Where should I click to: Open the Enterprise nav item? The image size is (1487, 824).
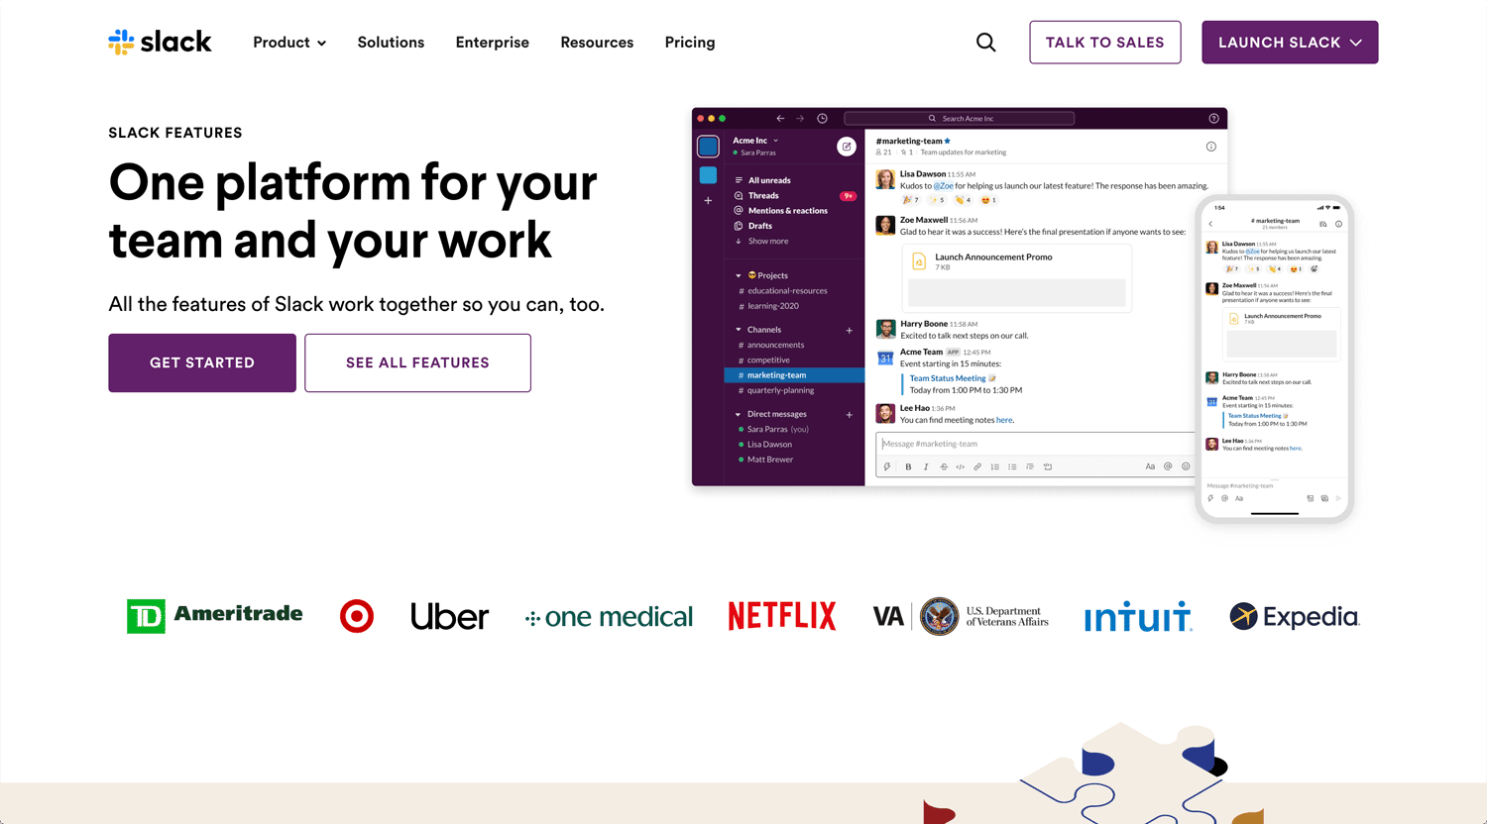tap(493, 43)
